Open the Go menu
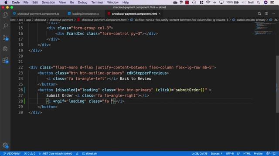 72,2
